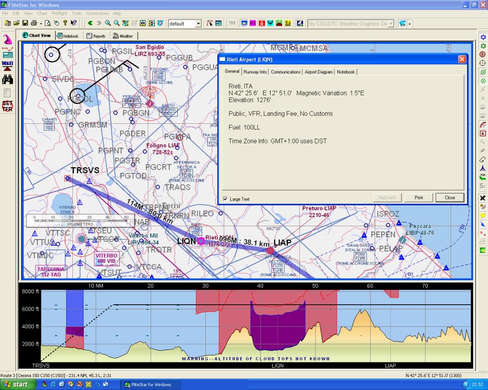Click the satellite map icon

pyautogui.click(x=300, y=23)
